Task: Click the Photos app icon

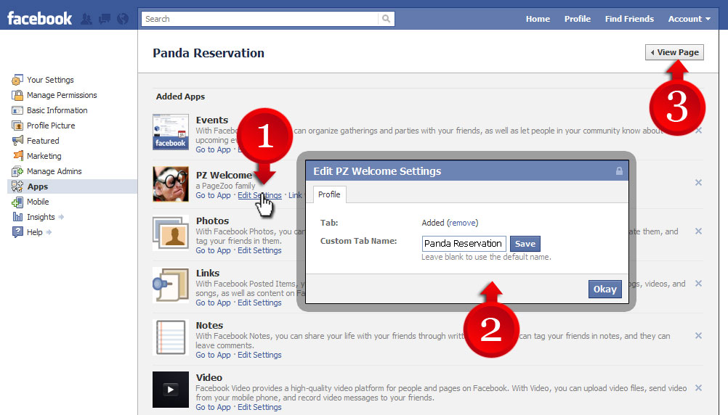Action: coord(171,233)
